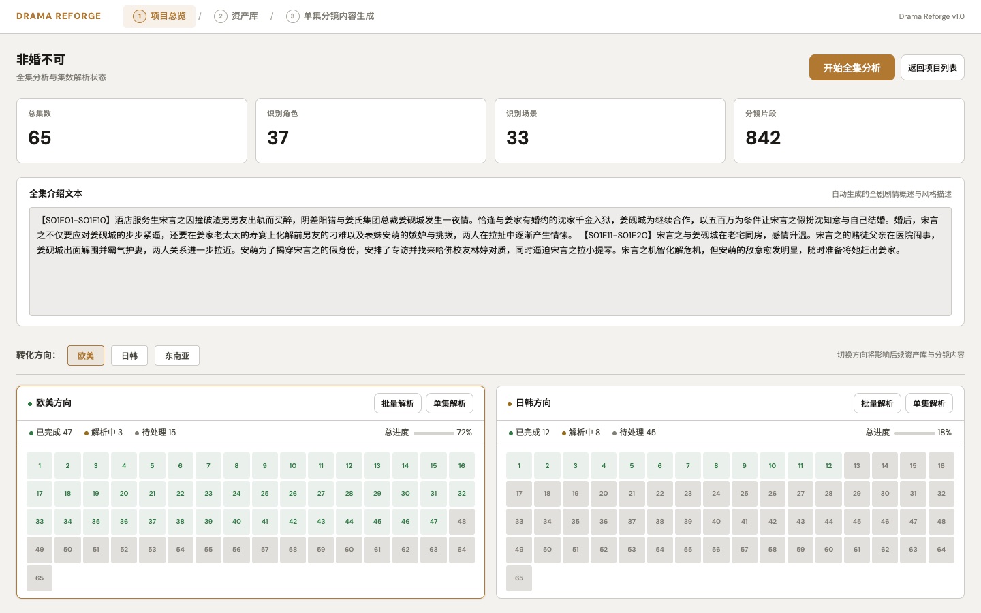This screenshot has width=981, height=613.
Task: Select pending episode 48 in 欧美方向 grid
Action: click(462, 522)
